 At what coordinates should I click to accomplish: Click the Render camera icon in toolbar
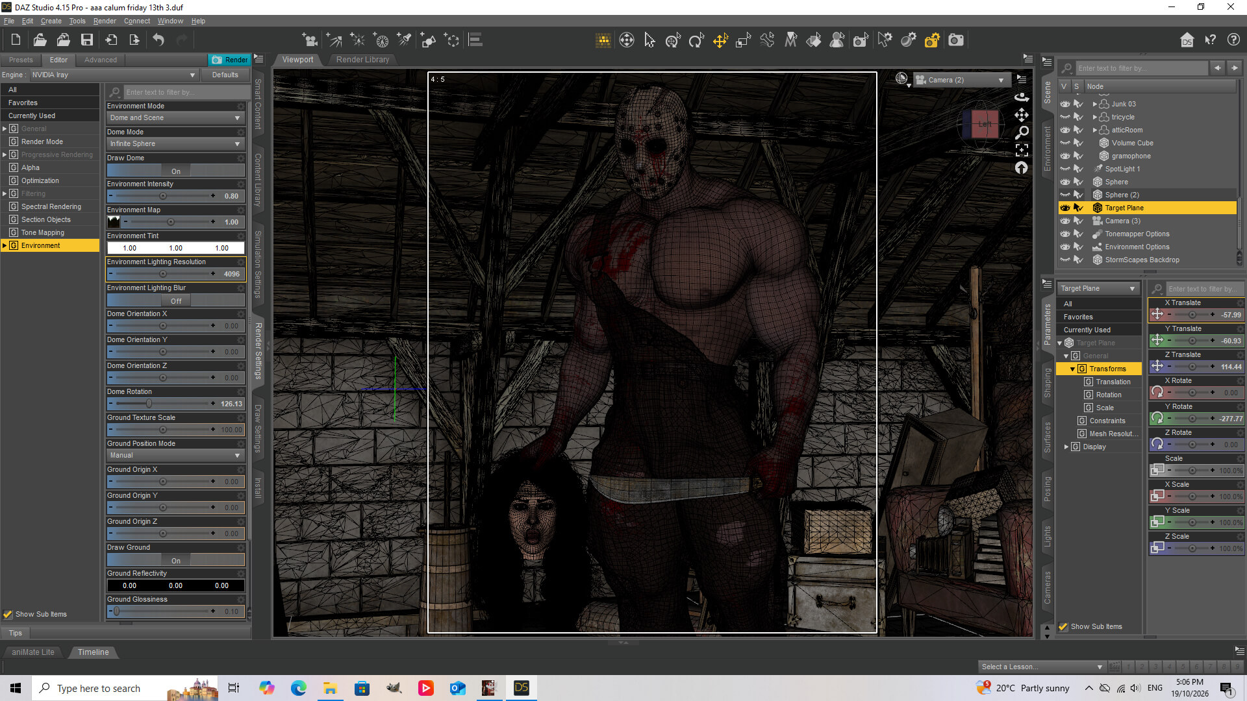(956, 40)
